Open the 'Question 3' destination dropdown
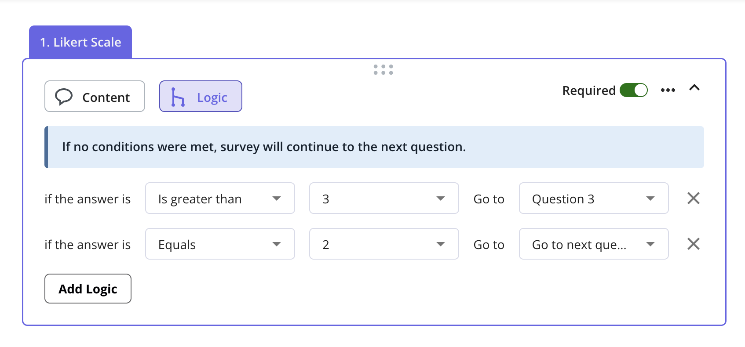 (x=593, y=199)
